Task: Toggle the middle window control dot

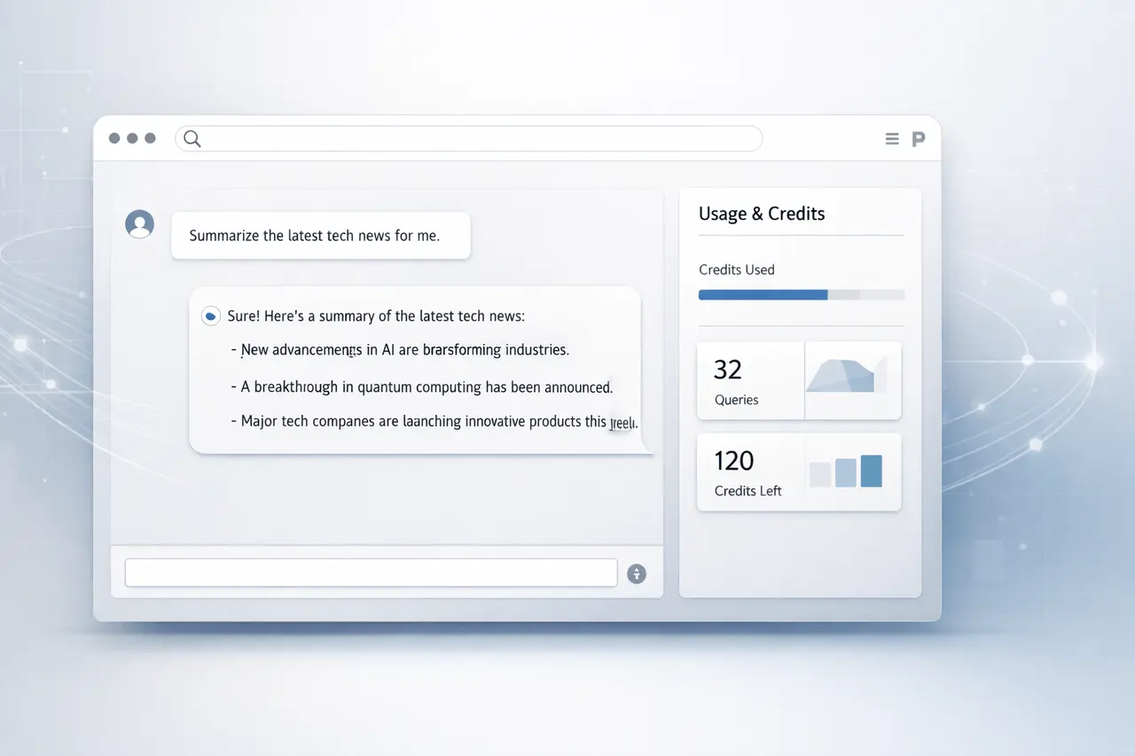Action: tap(131, 138)
